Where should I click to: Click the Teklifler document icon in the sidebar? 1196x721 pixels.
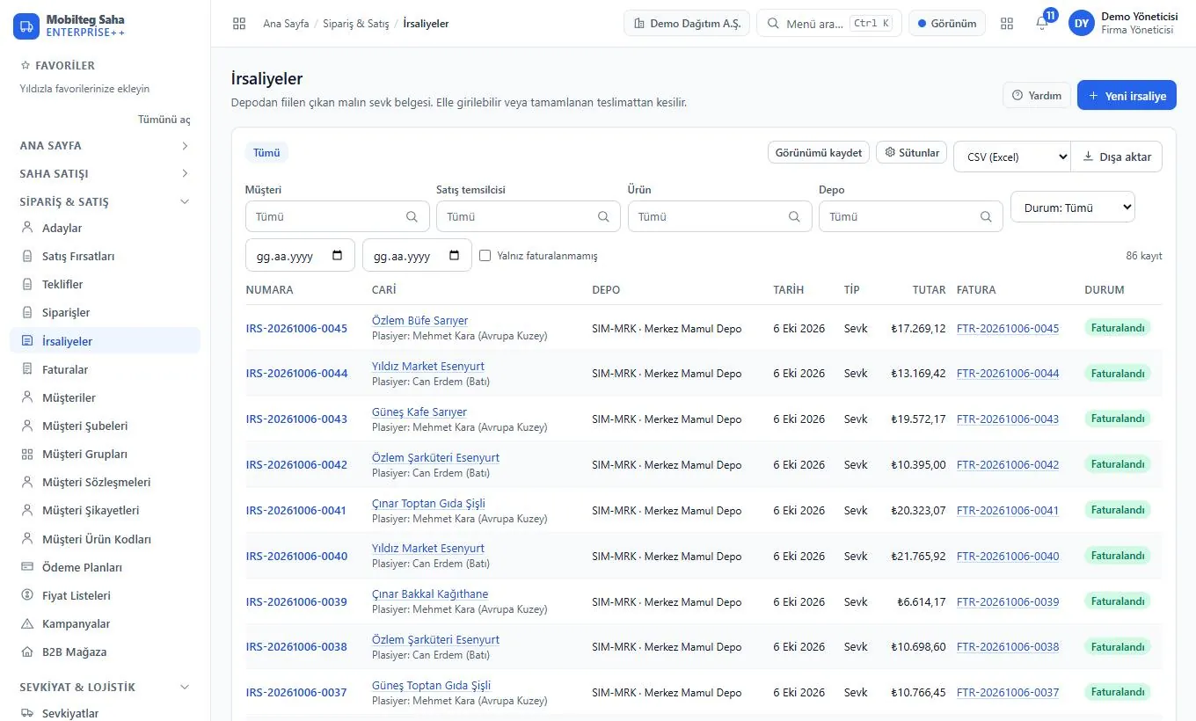[x=26, y=284]
